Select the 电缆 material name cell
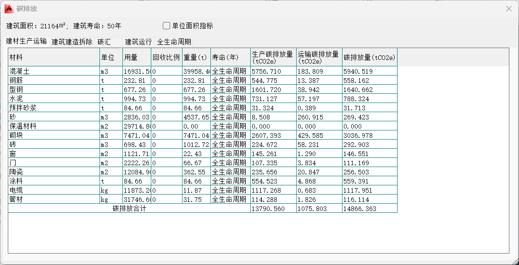Screen dimensions: 519x265 [54, 190]
